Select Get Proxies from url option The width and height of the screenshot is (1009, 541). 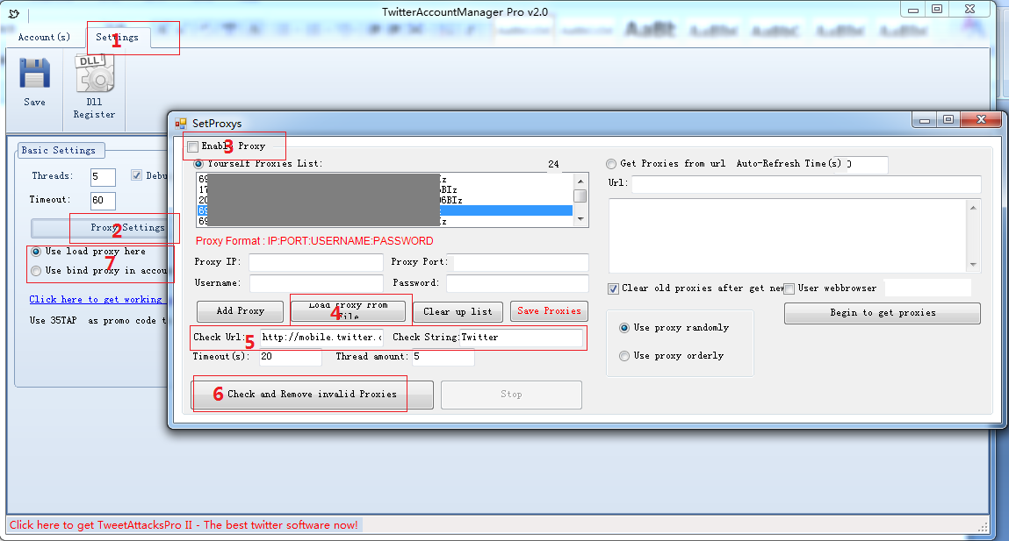point(611,164)
